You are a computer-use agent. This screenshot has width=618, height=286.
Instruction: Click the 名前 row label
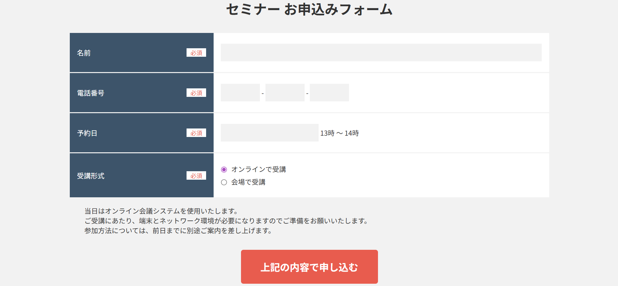[84, 53]
